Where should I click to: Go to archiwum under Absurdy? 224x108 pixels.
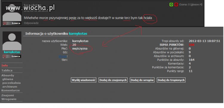click(x=10, y=87)
